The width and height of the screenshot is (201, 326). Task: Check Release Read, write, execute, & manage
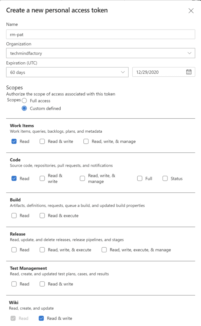(x=104, y=250)
